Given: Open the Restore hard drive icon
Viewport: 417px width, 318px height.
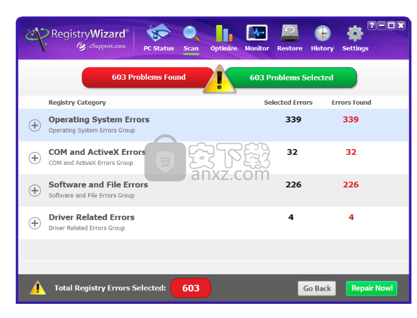Looking at the screenshot, I should [x=290, y=33].
